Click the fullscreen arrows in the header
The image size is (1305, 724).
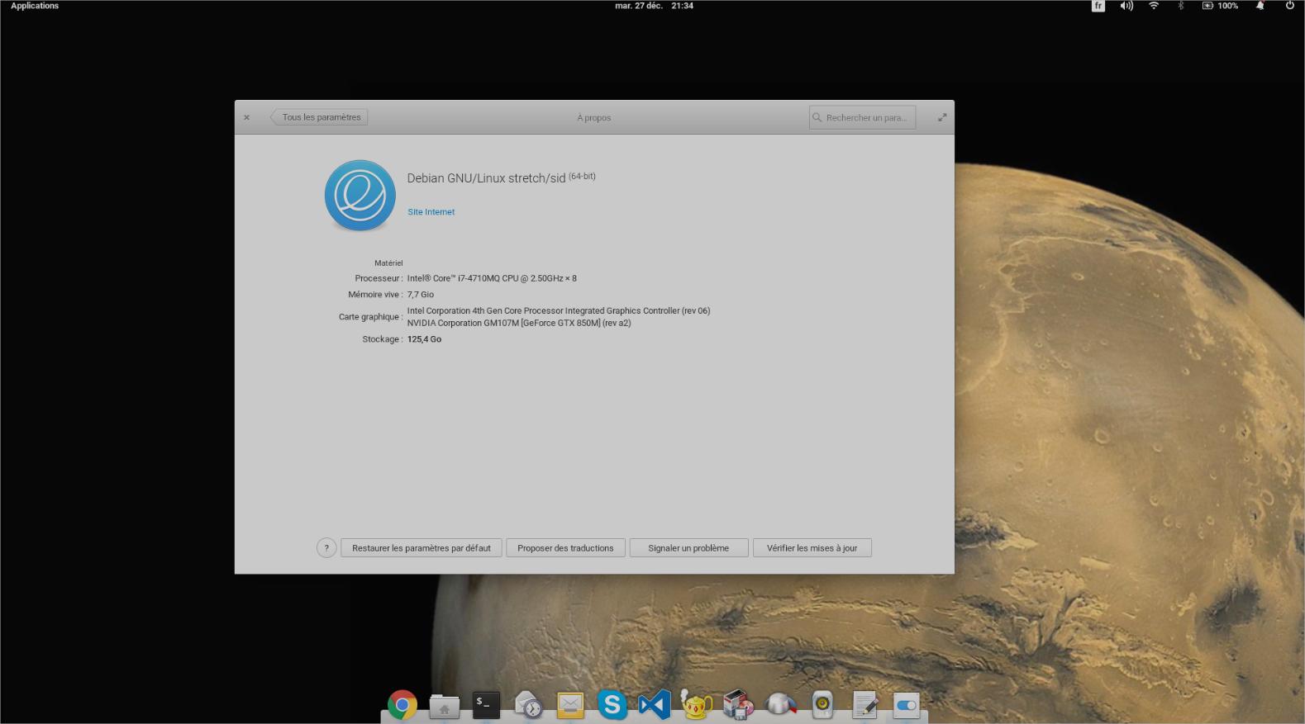(x=942, y=117)
